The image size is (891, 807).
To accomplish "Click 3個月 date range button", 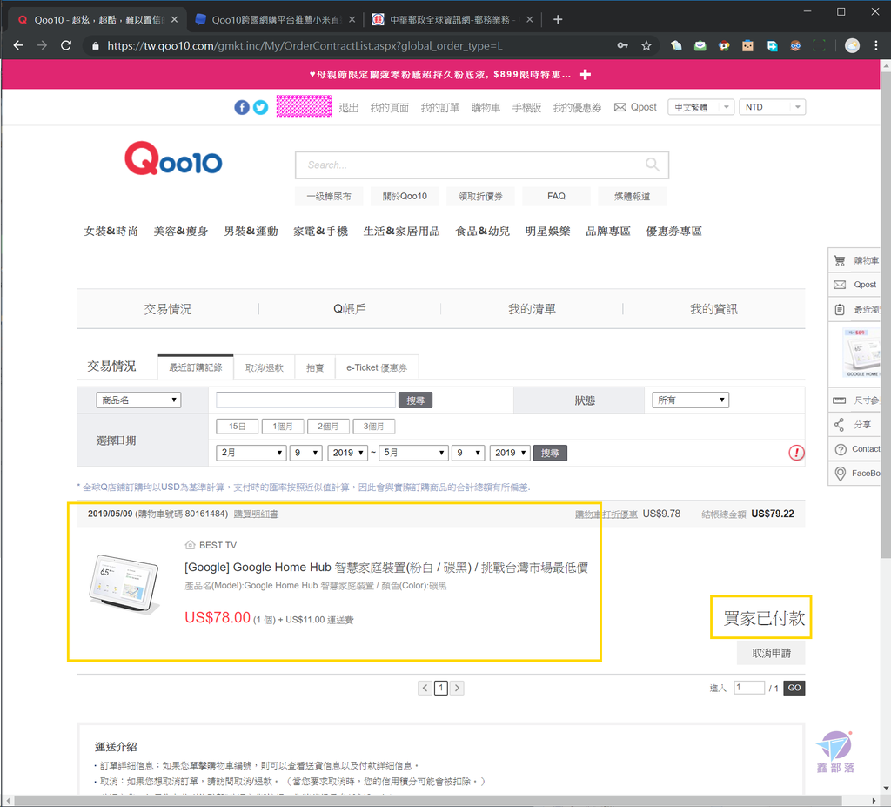I will tap(374, 427).
